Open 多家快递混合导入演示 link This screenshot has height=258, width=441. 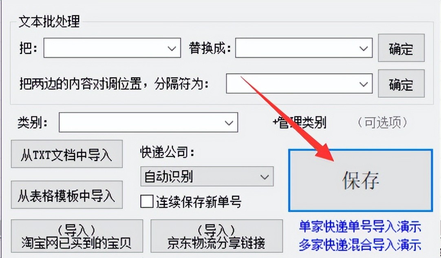click(x=360, y=245)
